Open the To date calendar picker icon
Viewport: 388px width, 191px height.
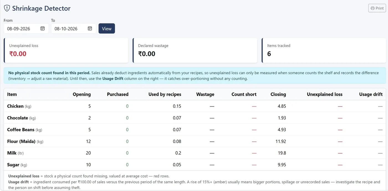click(x=90, y=29)
